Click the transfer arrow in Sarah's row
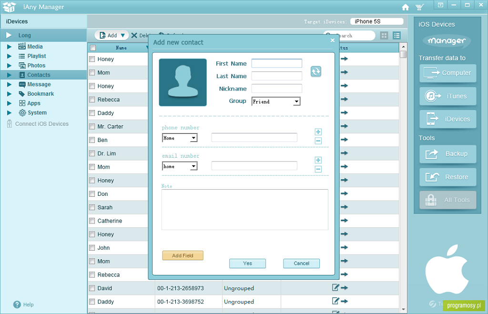Screen dimensions: 488x314 [344, 207]
